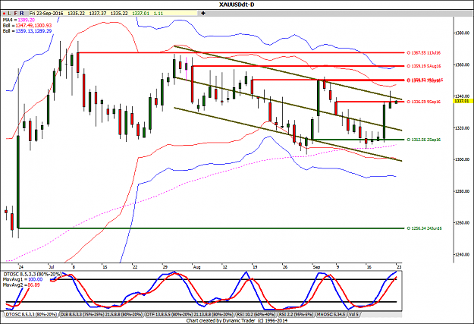This screenshot has width=474, height=324.
Task: Click the 1337.37 high value in header
Action: pyautogui.click(x=99, y=14)
